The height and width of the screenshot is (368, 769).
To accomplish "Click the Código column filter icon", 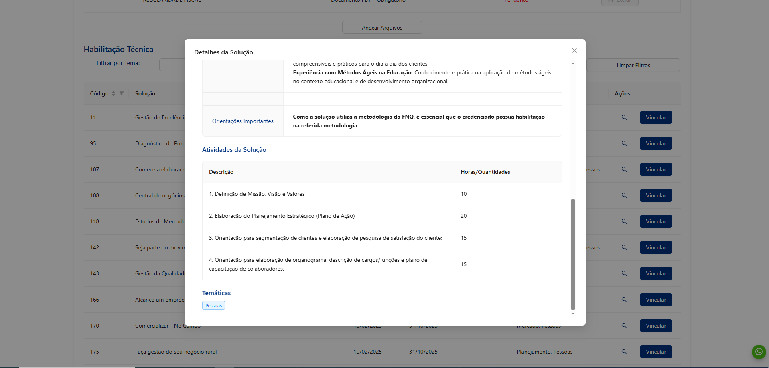I will (122, 93).
